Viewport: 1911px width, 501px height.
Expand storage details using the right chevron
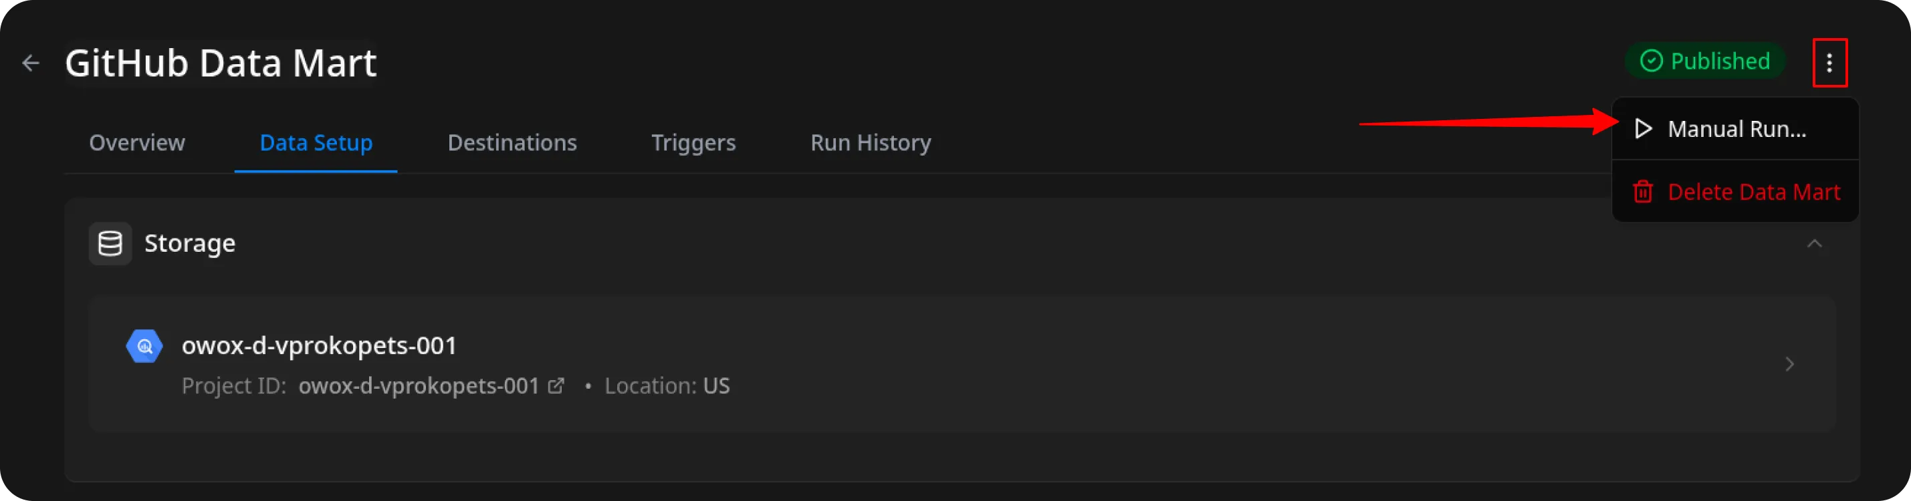click(x=1789, y=364)
